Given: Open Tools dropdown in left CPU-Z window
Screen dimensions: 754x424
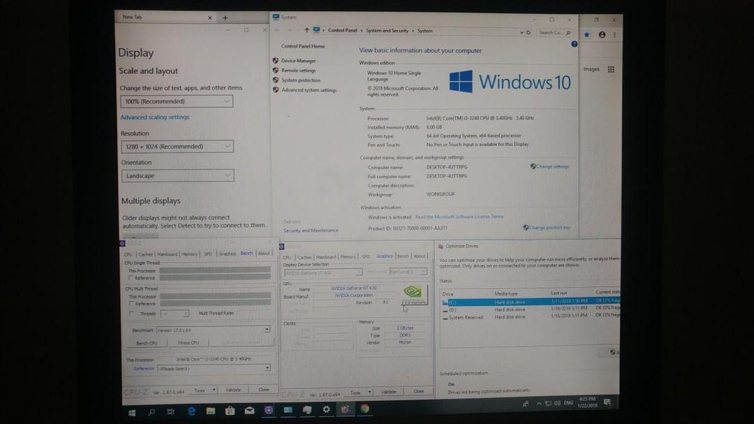Looking at the screenshot, I should click(x=205, y=390).
